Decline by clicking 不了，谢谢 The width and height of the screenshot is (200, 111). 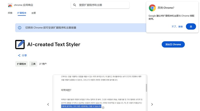177,26
